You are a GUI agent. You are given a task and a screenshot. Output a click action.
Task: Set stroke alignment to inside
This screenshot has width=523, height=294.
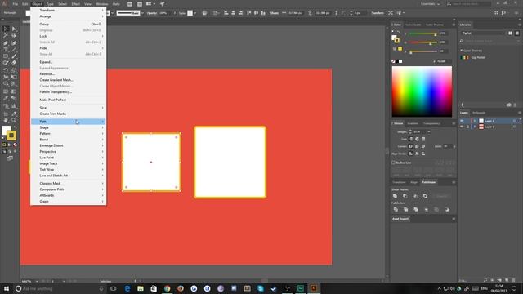click(x=417, y=154)
